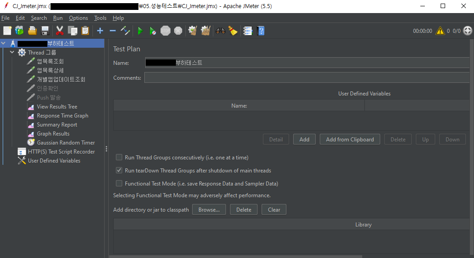
Task: Select Response Time Graph listener
Action: (x=63, y=116)
